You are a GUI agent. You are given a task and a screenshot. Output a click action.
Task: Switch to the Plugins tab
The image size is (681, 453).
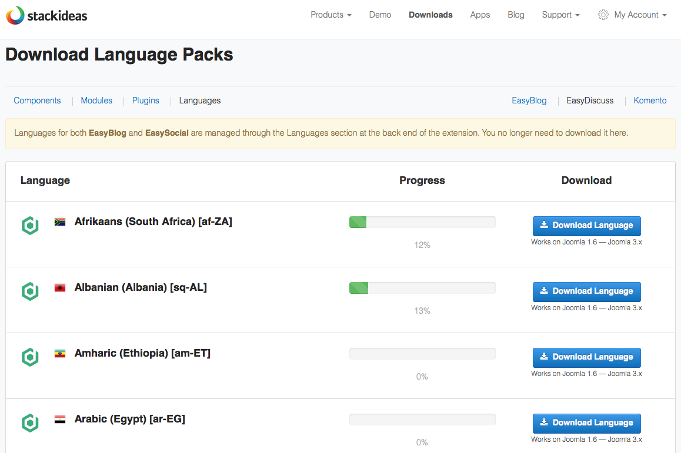click(145, 100)
